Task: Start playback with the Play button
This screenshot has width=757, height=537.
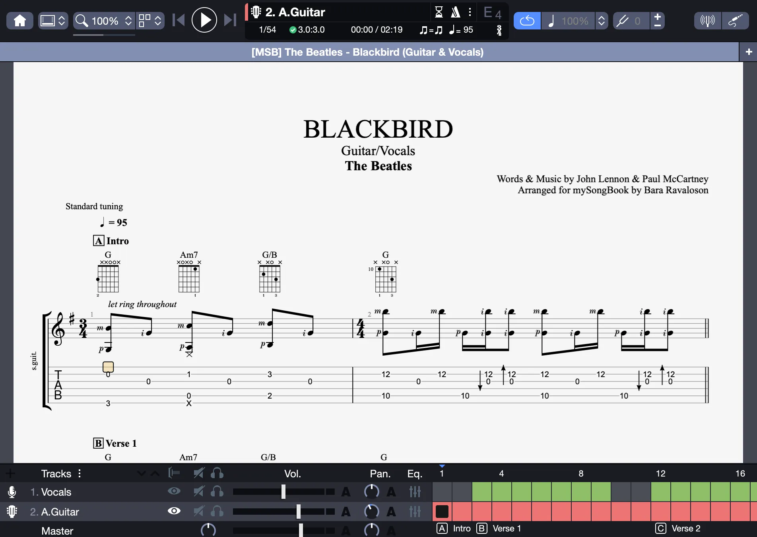Action: tap(204, 20)
